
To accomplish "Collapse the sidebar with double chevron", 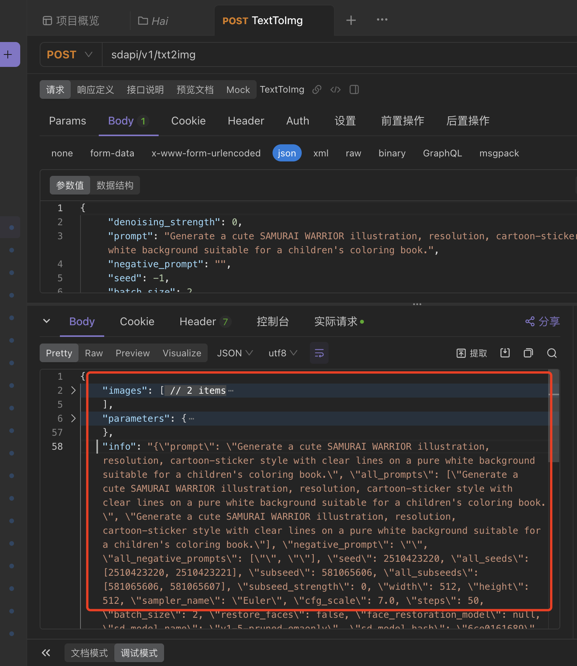I will pos(46,653).
